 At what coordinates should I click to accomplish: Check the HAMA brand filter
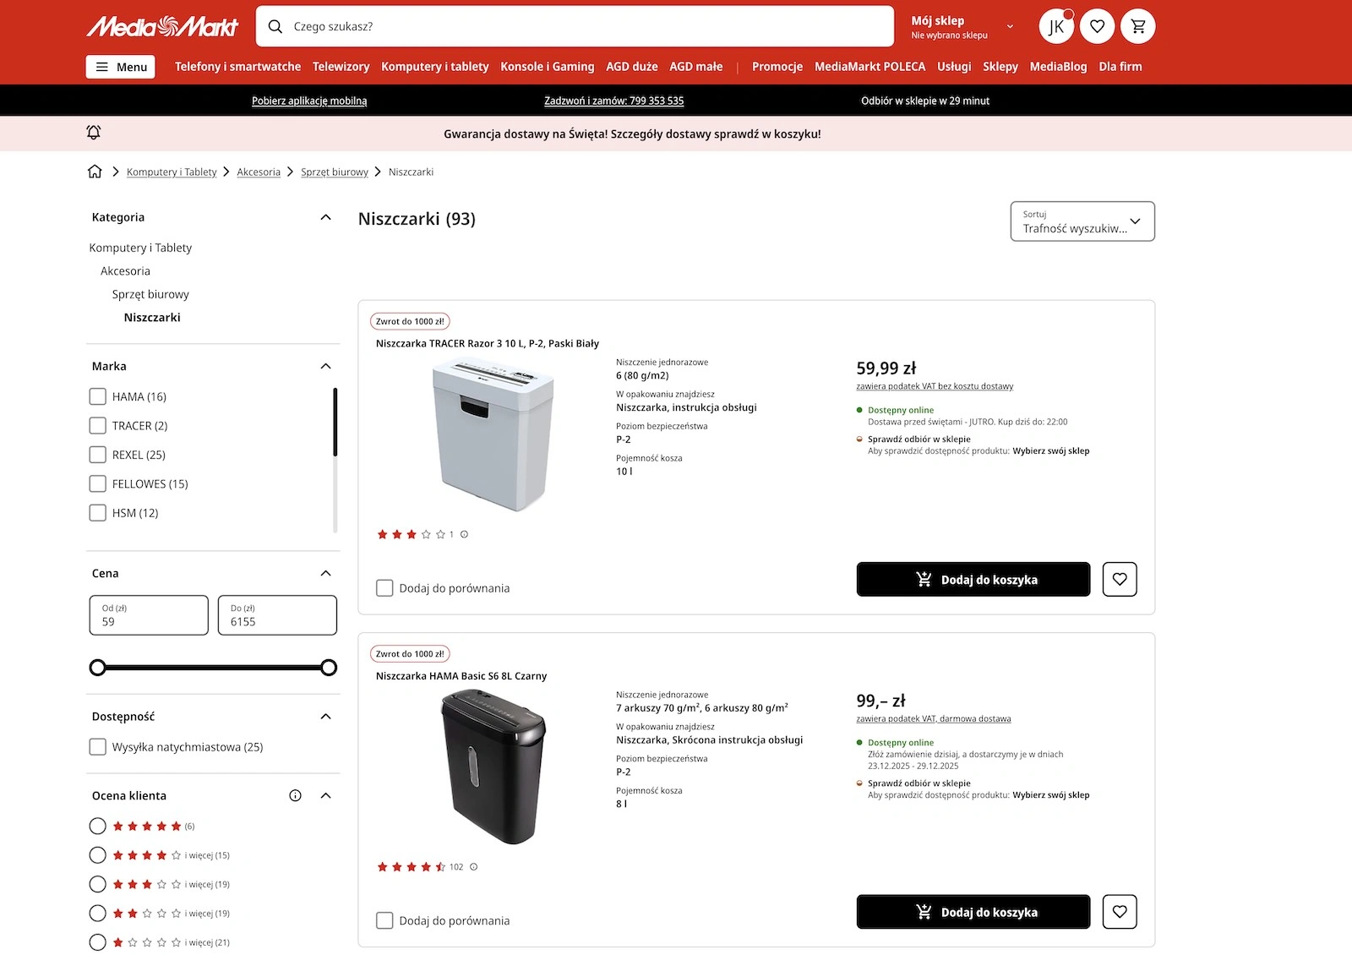pyautogui.click(x=98, y=396)
